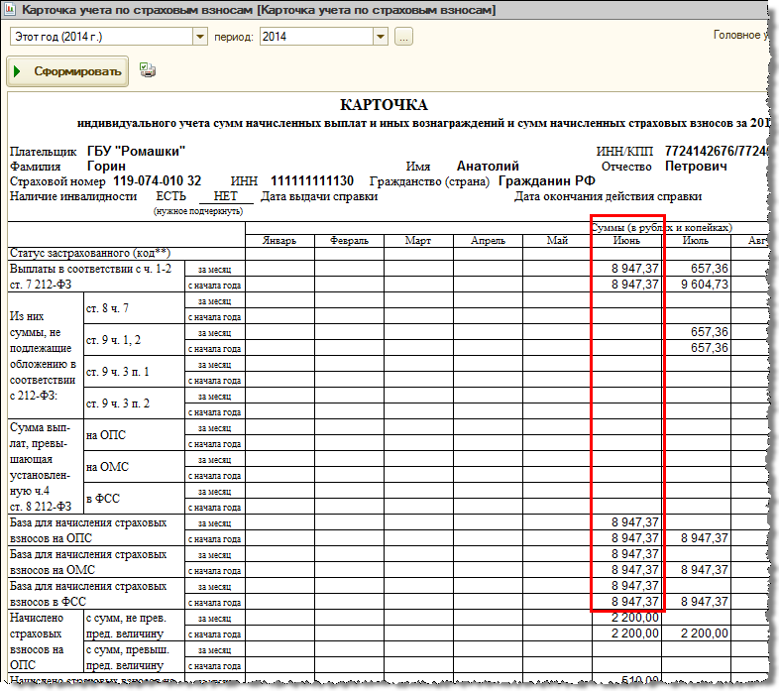Click the patronymic Петрович
The image size is (779, 691).
696,166
